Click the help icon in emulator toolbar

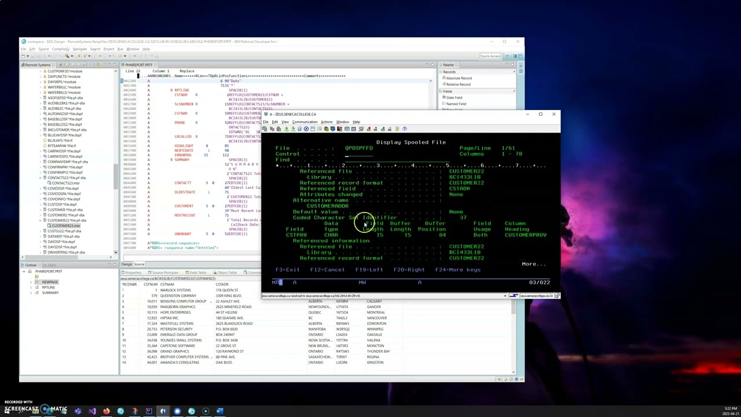coord(405,129)
